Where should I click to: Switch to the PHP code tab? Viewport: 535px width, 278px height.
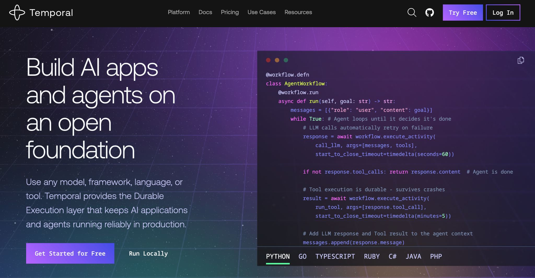[436, 256]
